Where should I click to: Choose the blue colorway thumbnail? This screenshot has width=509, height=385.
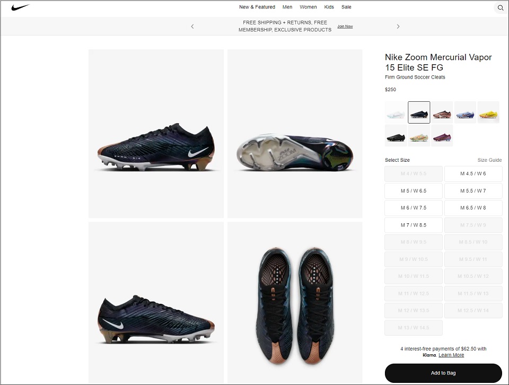point(465,112)
